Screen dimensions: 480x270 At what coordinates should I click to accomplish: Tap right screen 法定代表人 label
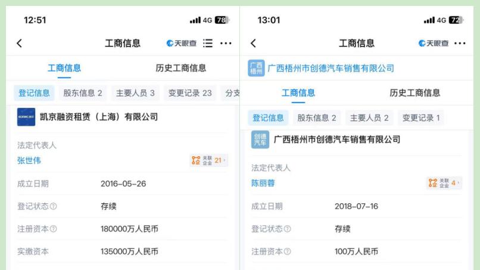click(x=271, y=167)
